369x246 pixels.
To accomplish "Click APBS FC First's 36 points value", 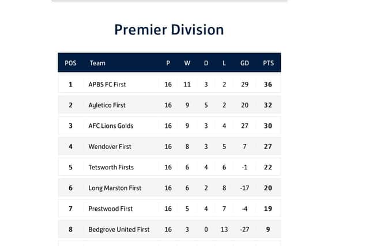I will pyautogui.click(x=268, y=85).
